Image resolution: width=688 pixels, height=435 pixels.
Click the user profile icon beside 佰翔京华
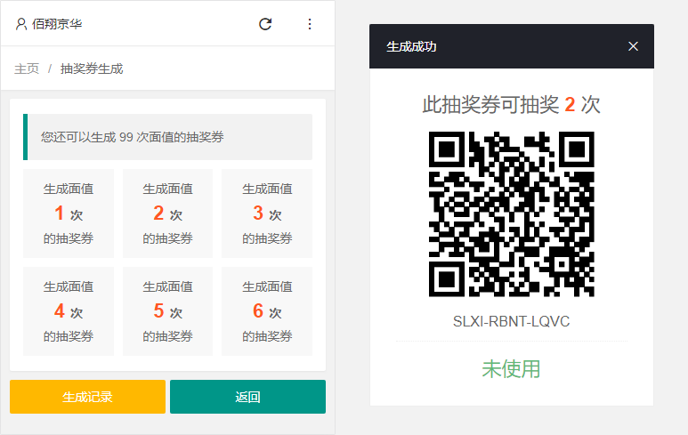tap(21, 24)
